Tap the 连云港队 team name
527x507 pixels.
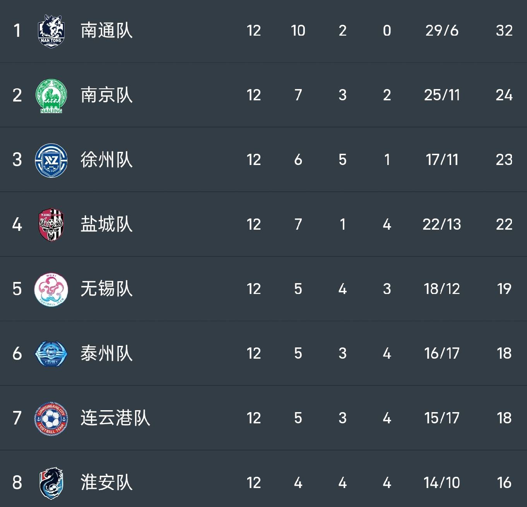[x=115, y=418]
